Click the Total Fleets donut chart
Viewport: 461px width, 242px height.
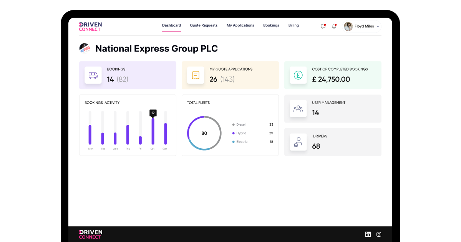[x=204, y=133]
